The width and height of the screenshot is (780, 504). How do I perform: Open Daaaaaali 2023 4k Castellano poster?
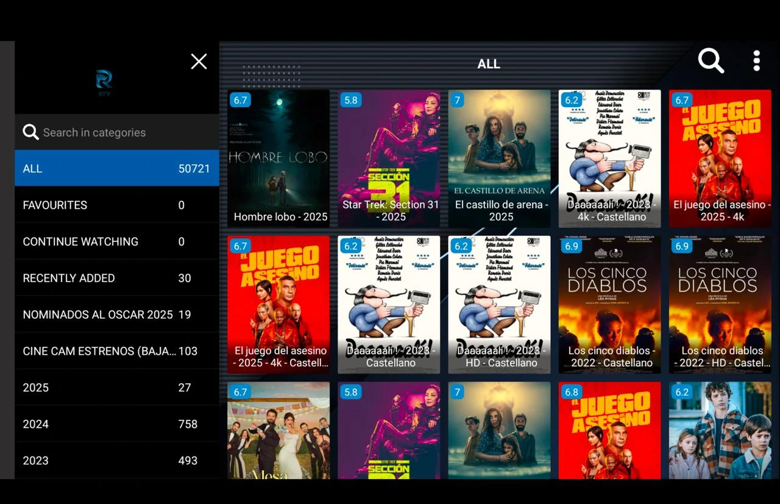pos(609,158)
